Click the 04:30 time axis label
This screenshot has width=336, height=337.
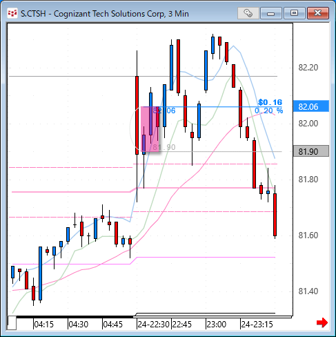point(79,325)
